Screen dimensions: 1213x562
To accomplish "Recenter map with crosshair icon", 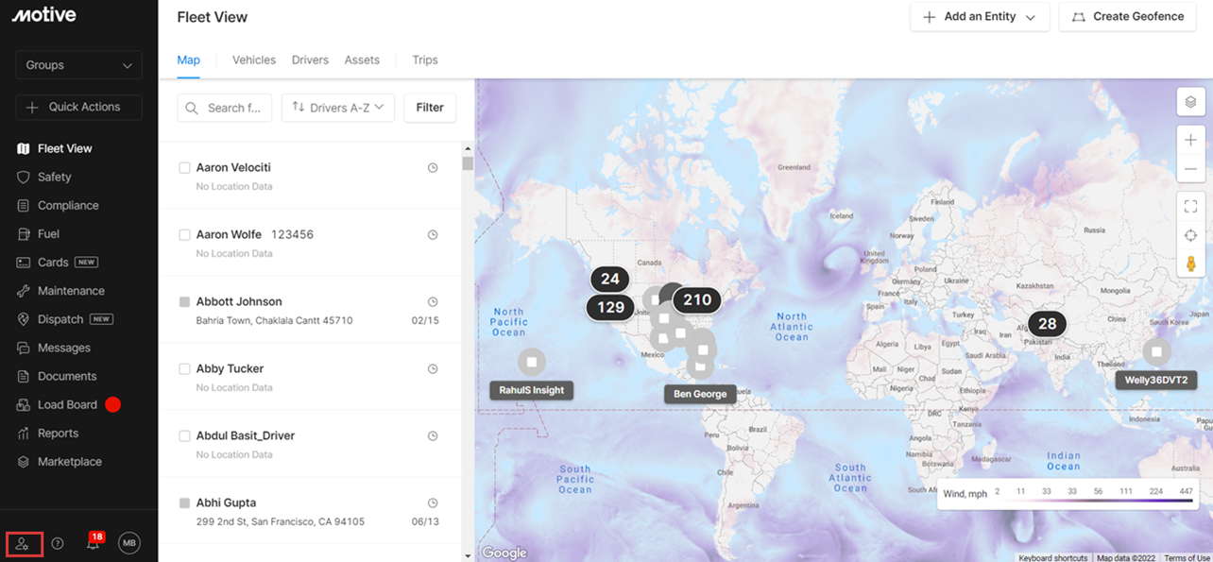I will [x=1190, y=235].
